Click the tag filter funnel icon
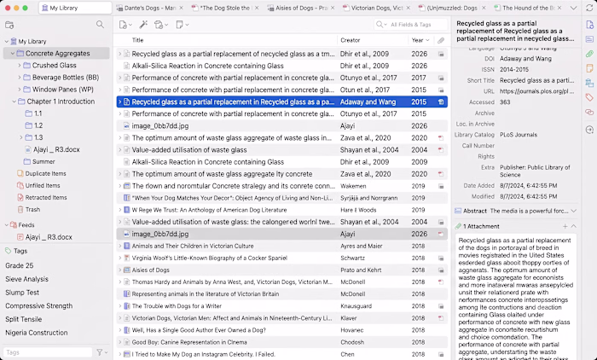The width and height of the screenshot is (597, 360). [100, 352]
